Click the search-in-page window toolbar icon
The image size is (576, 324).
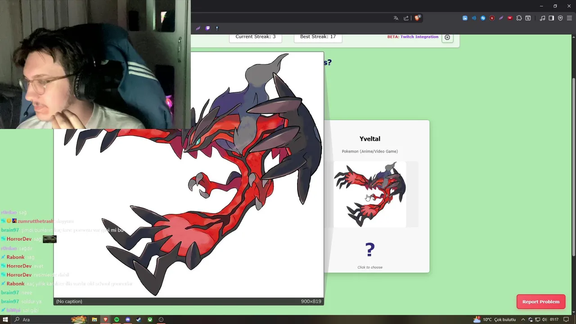tap(528, 18)
